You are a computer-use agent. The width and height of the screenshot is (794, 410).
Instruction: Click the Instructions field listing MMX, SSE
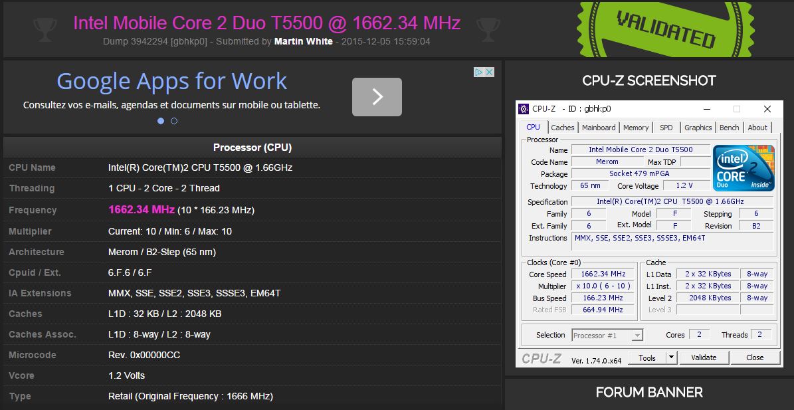pyautogui.click(x=672, y=241)
